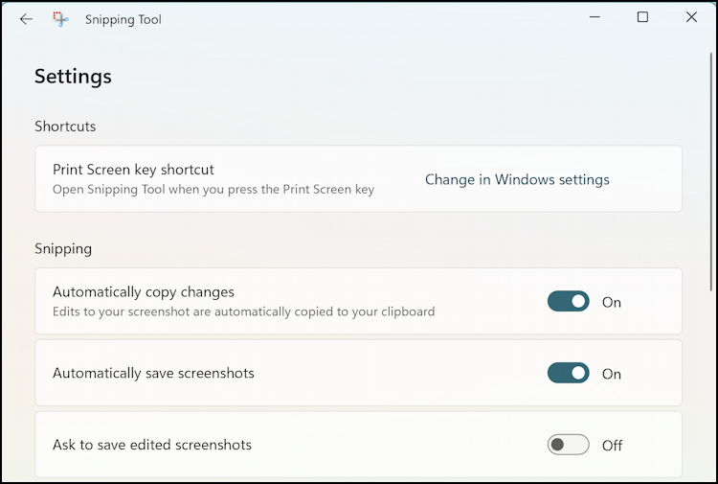Turn off Automatically save screenshots switch
Image resolution: width=718 pixels, height=484 pixels.
(568, 374)
